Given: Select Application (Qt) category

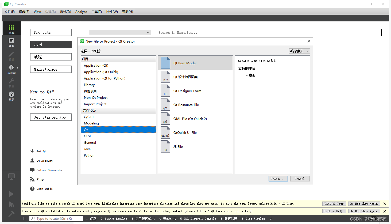Looking at the screenshot, I should tap(118, 65).
